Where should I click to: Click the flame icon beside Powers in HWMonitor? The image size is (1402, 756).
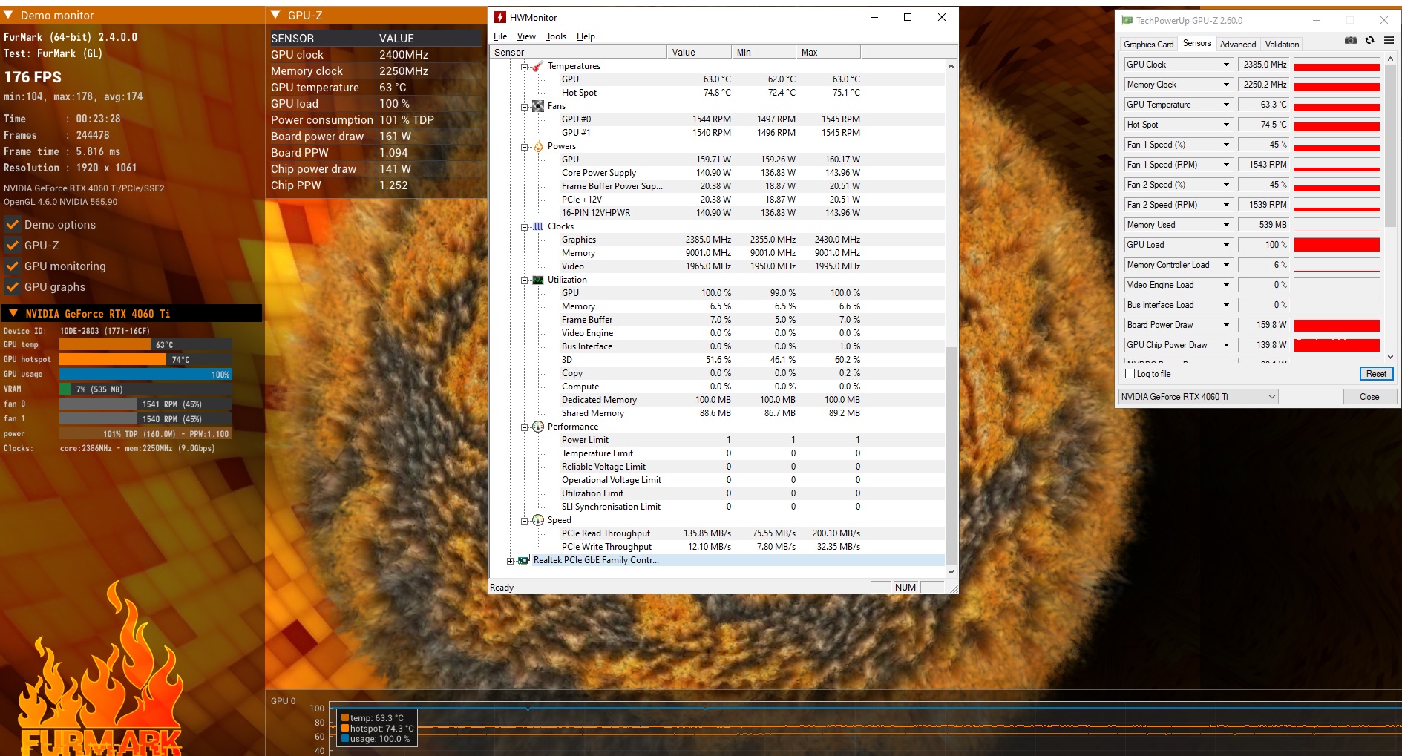pyautogui.click(x=537, y=146)
